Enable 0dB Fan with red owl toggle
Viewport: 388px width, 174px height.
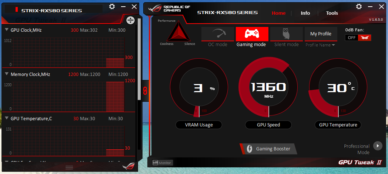click(365, 38)
